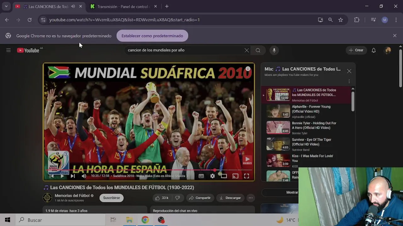Screen dimensions: 403x226
Task: Download the video with Descargar
Action: 230,198
